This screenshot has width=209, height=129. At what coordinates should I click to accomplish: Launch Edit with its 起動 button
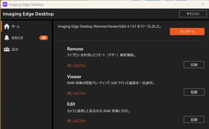[x=194, y=120]
